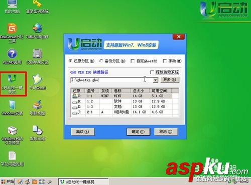Click the 高级(A) button
The image size is (251, 185).
click(x=83, y=131)
